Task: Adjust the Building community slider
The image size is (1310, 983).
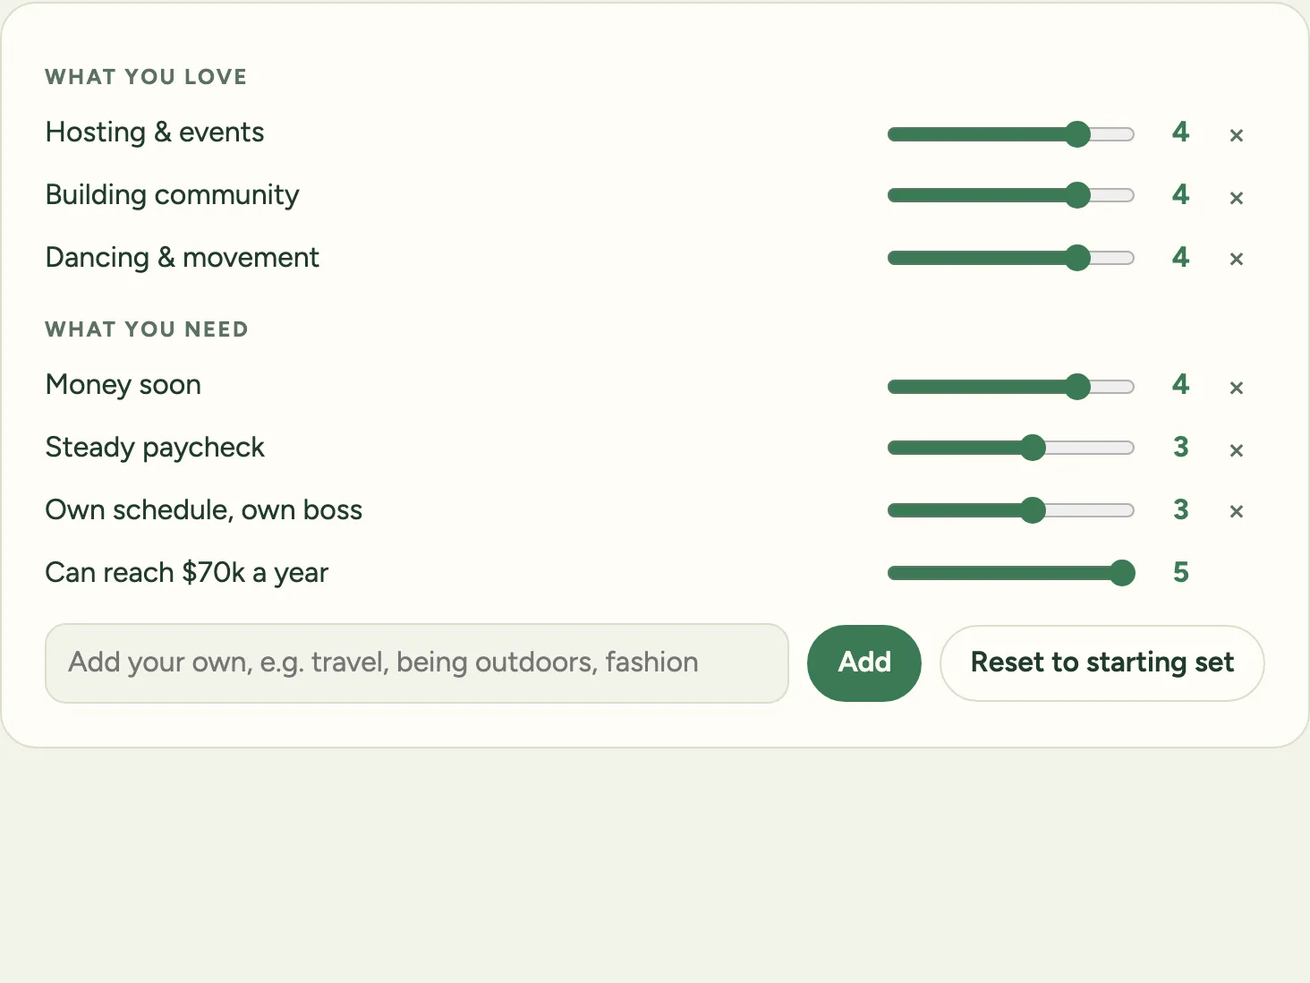Action: click(x=1011, y=195)
